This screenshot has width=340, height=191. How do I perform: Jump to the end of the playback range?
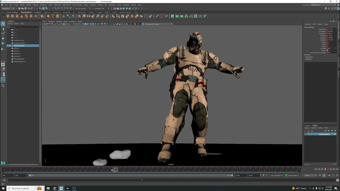click(337, 169)
